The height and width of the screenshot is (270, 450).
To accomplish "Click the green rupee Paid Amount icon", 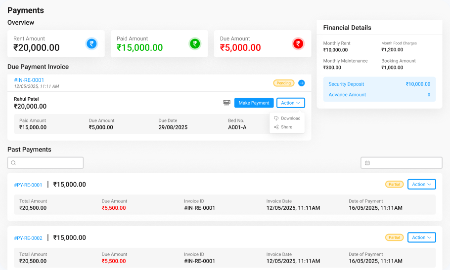I will [x=195, y=44].
